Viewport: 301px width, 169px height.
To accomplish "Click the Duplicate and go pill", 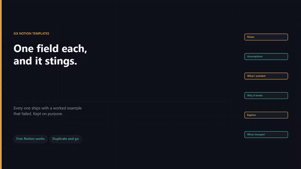I will (65, 139).
